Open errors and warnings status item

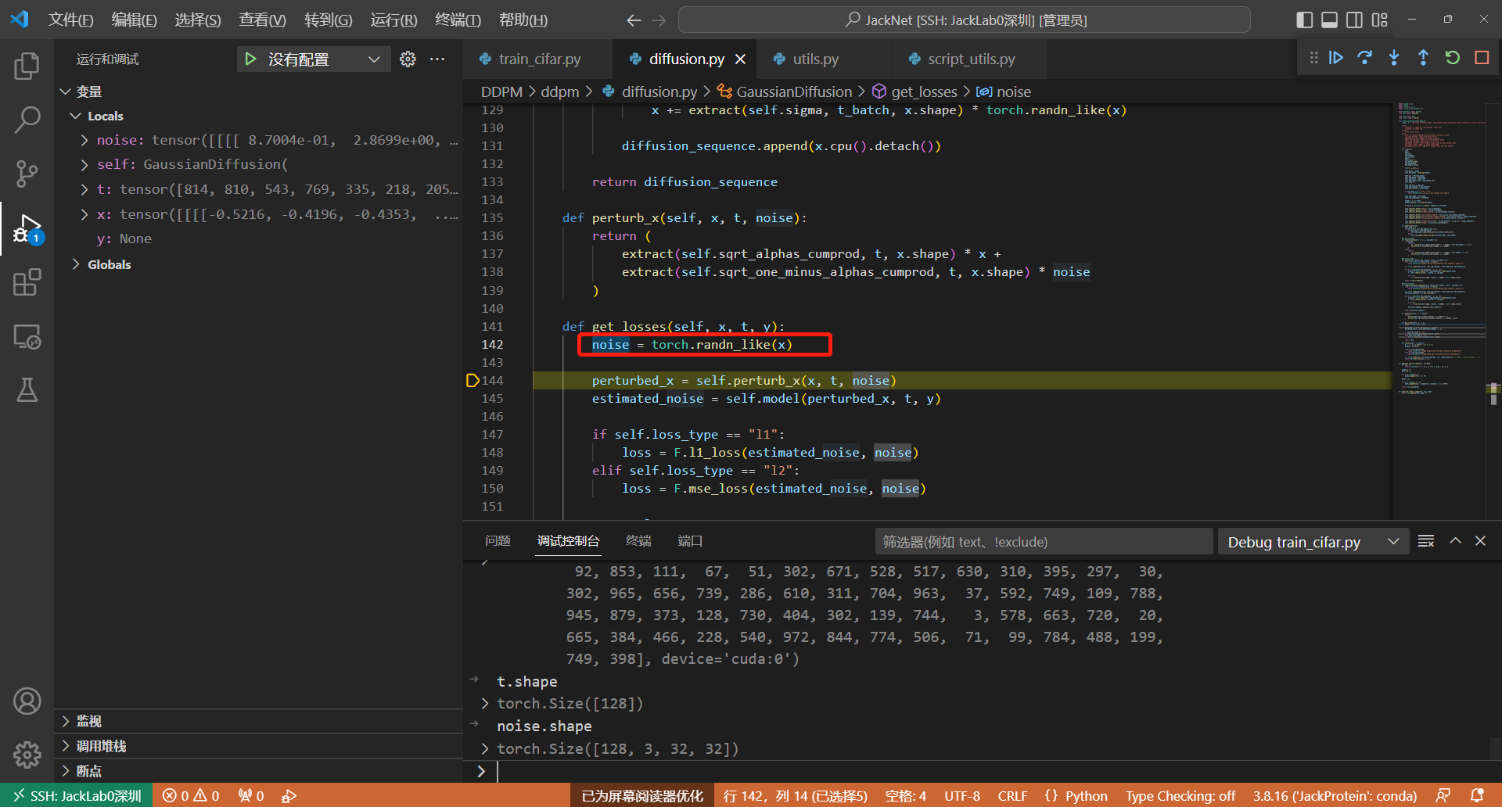(x=191, y=796)
